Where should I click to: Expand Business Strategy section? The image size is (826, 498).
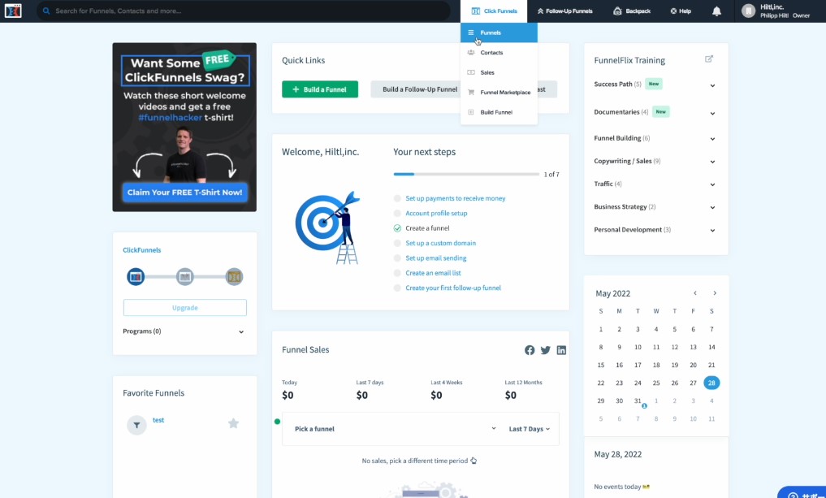pyautogui.click(x=713, y=208)
